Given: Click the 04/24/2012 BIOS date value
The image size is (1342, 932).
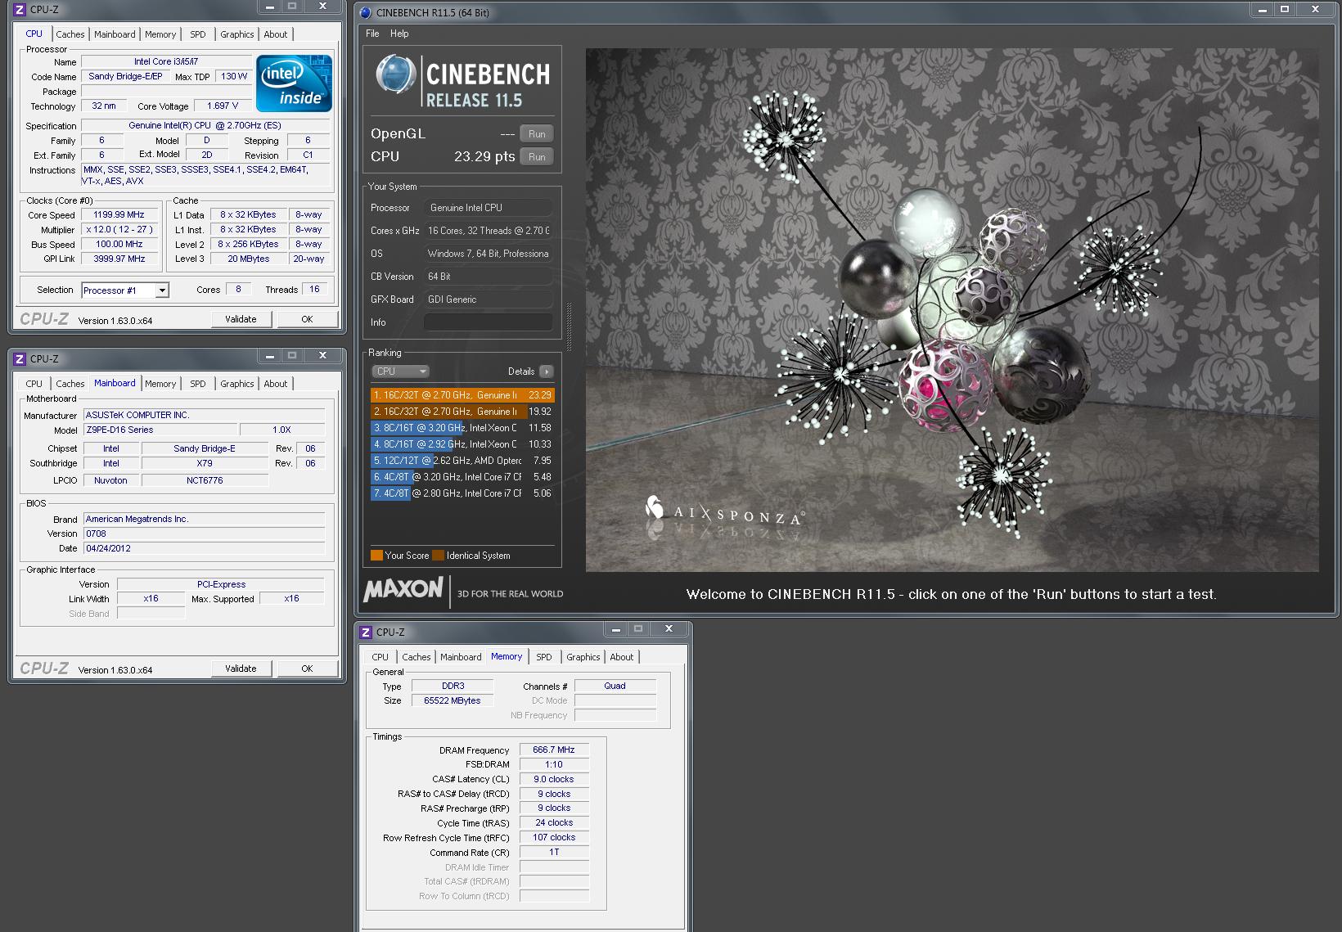Looking at the screenshot, I should [204, 549].
